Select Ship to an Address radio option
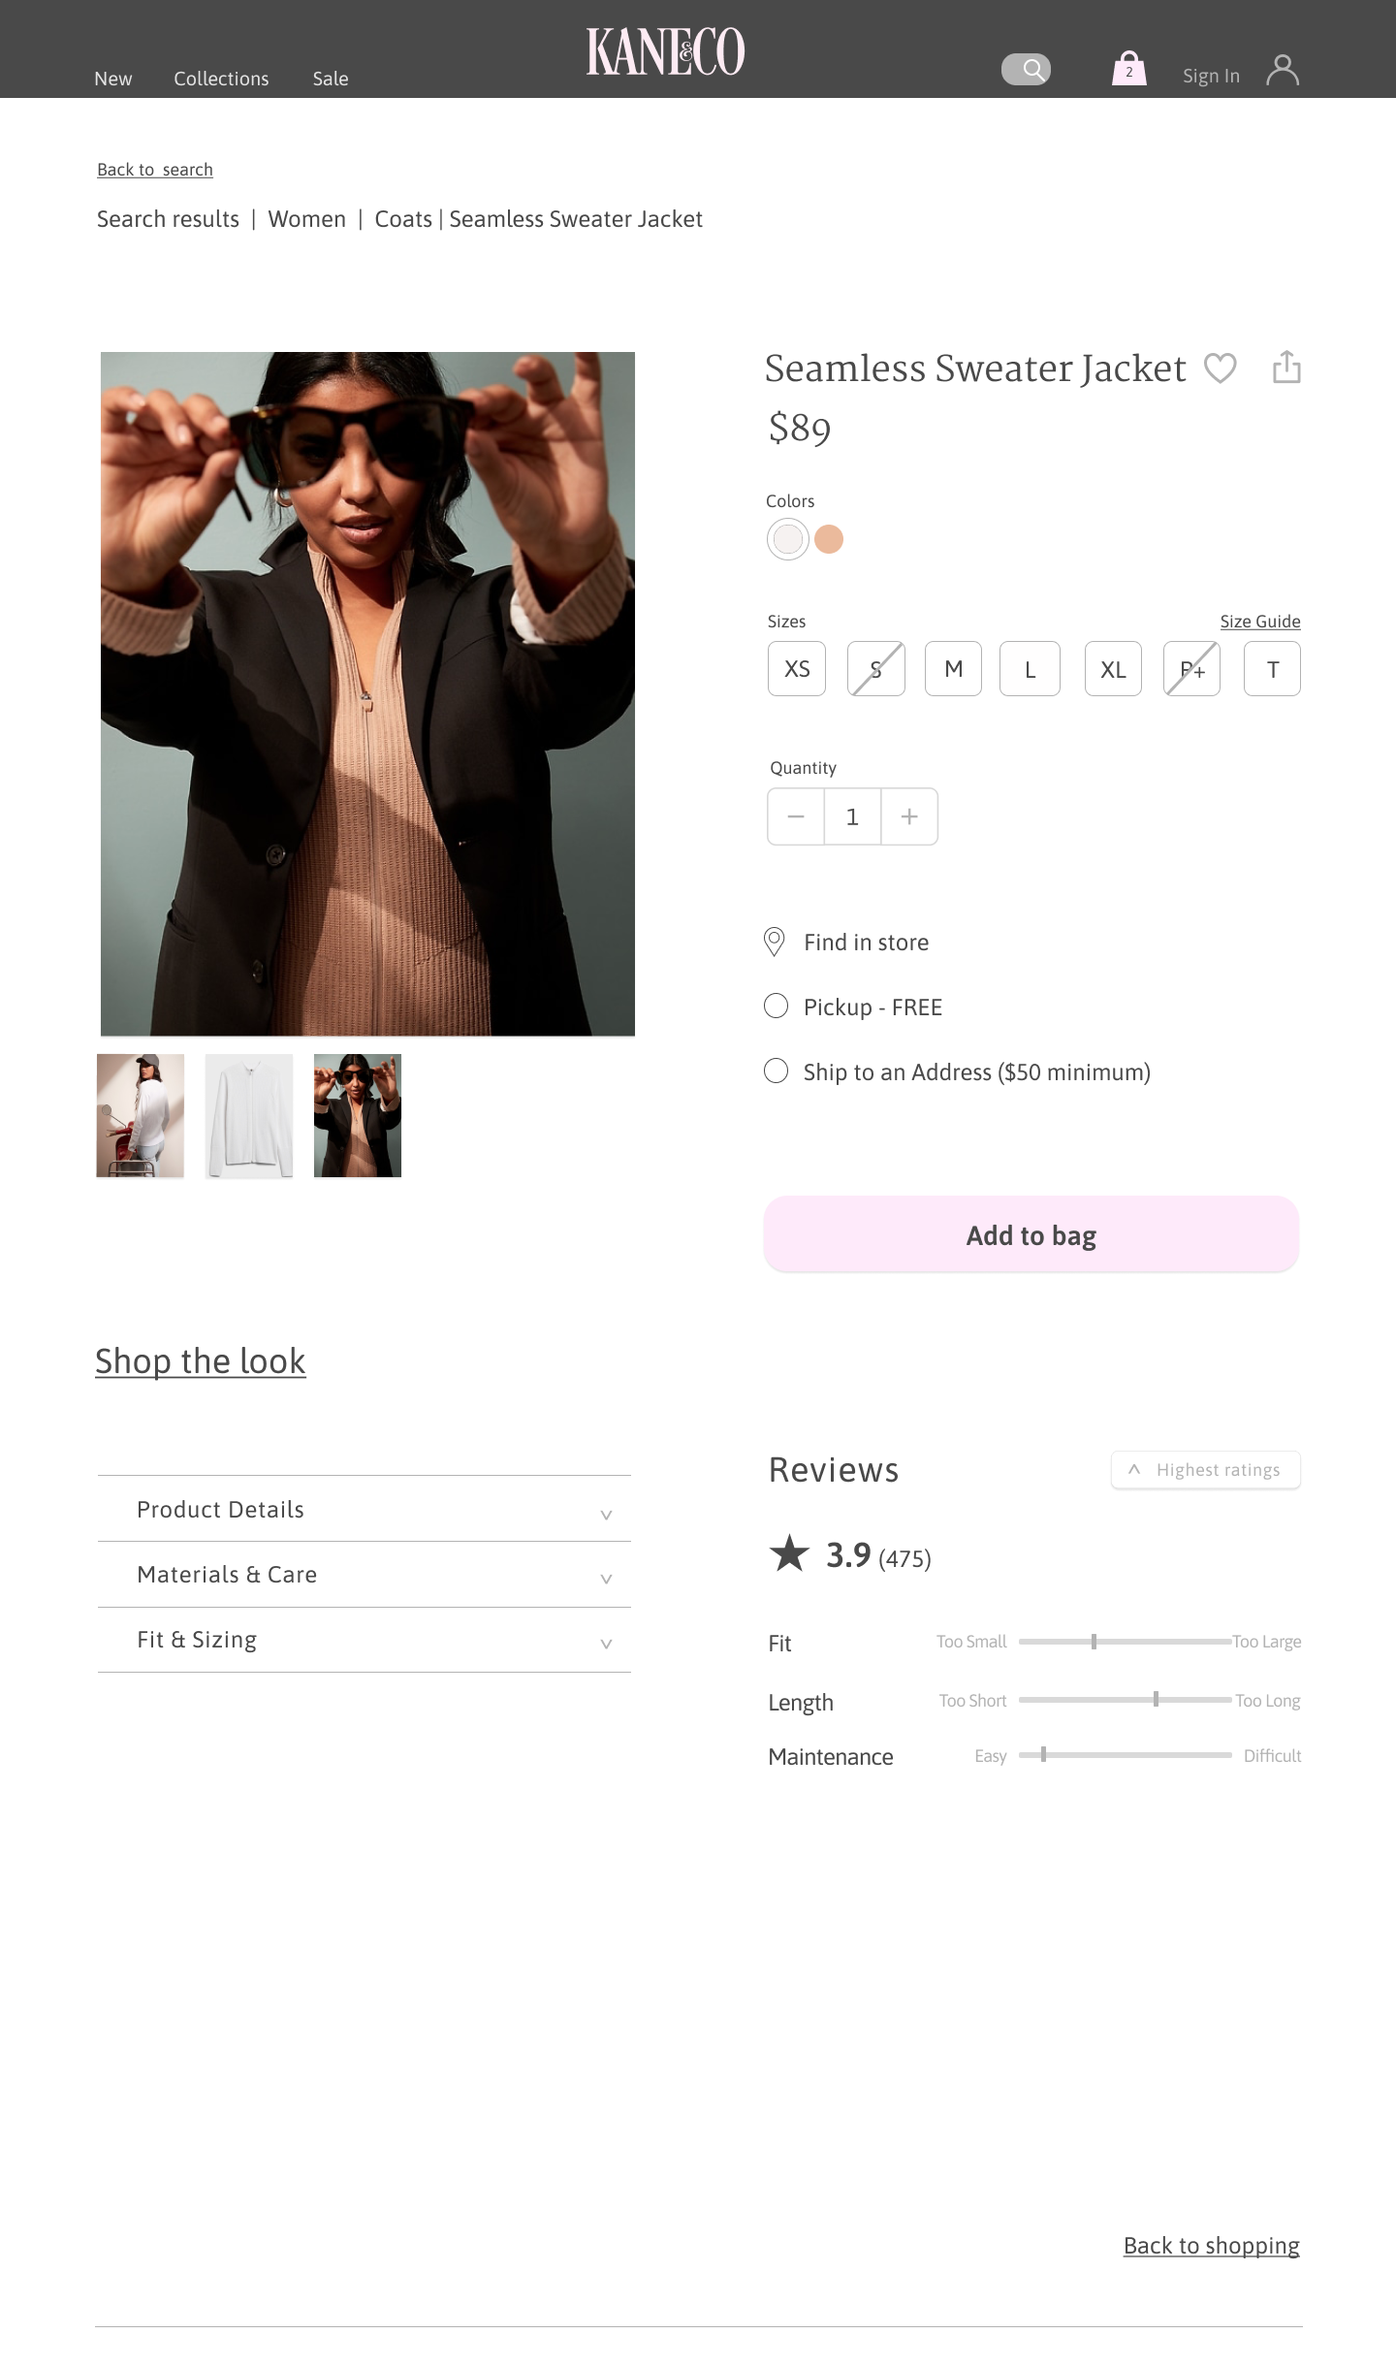Screen dimensions: 1396x2366 [x=776, y=1071]
